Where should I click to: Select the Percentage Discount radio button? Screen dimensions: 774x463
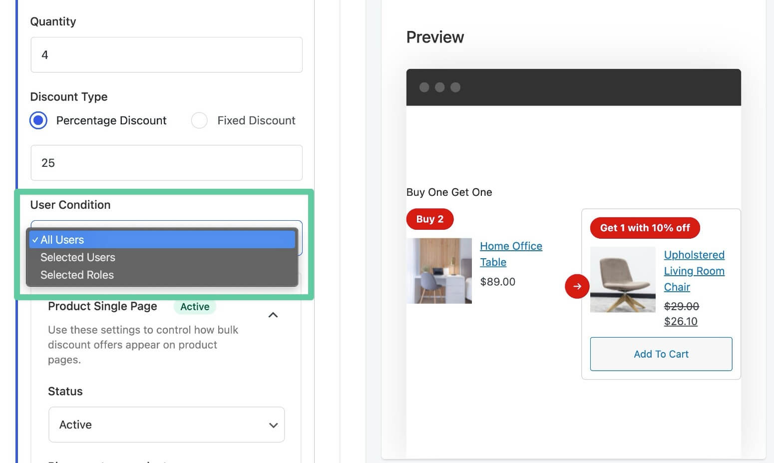click(x=38, y=120)
